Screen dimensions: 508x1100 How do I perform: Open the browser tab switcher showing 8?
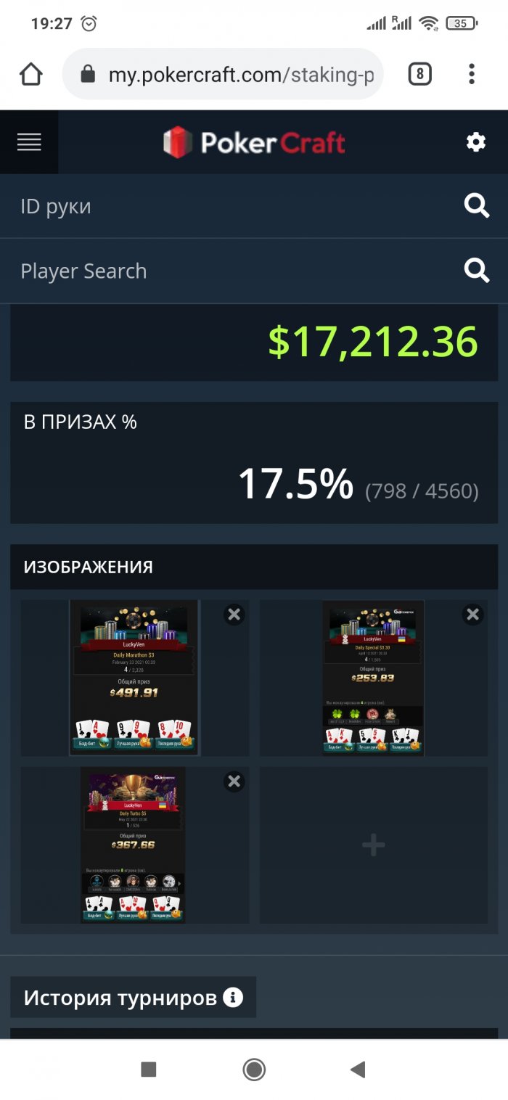coord(419,74)
